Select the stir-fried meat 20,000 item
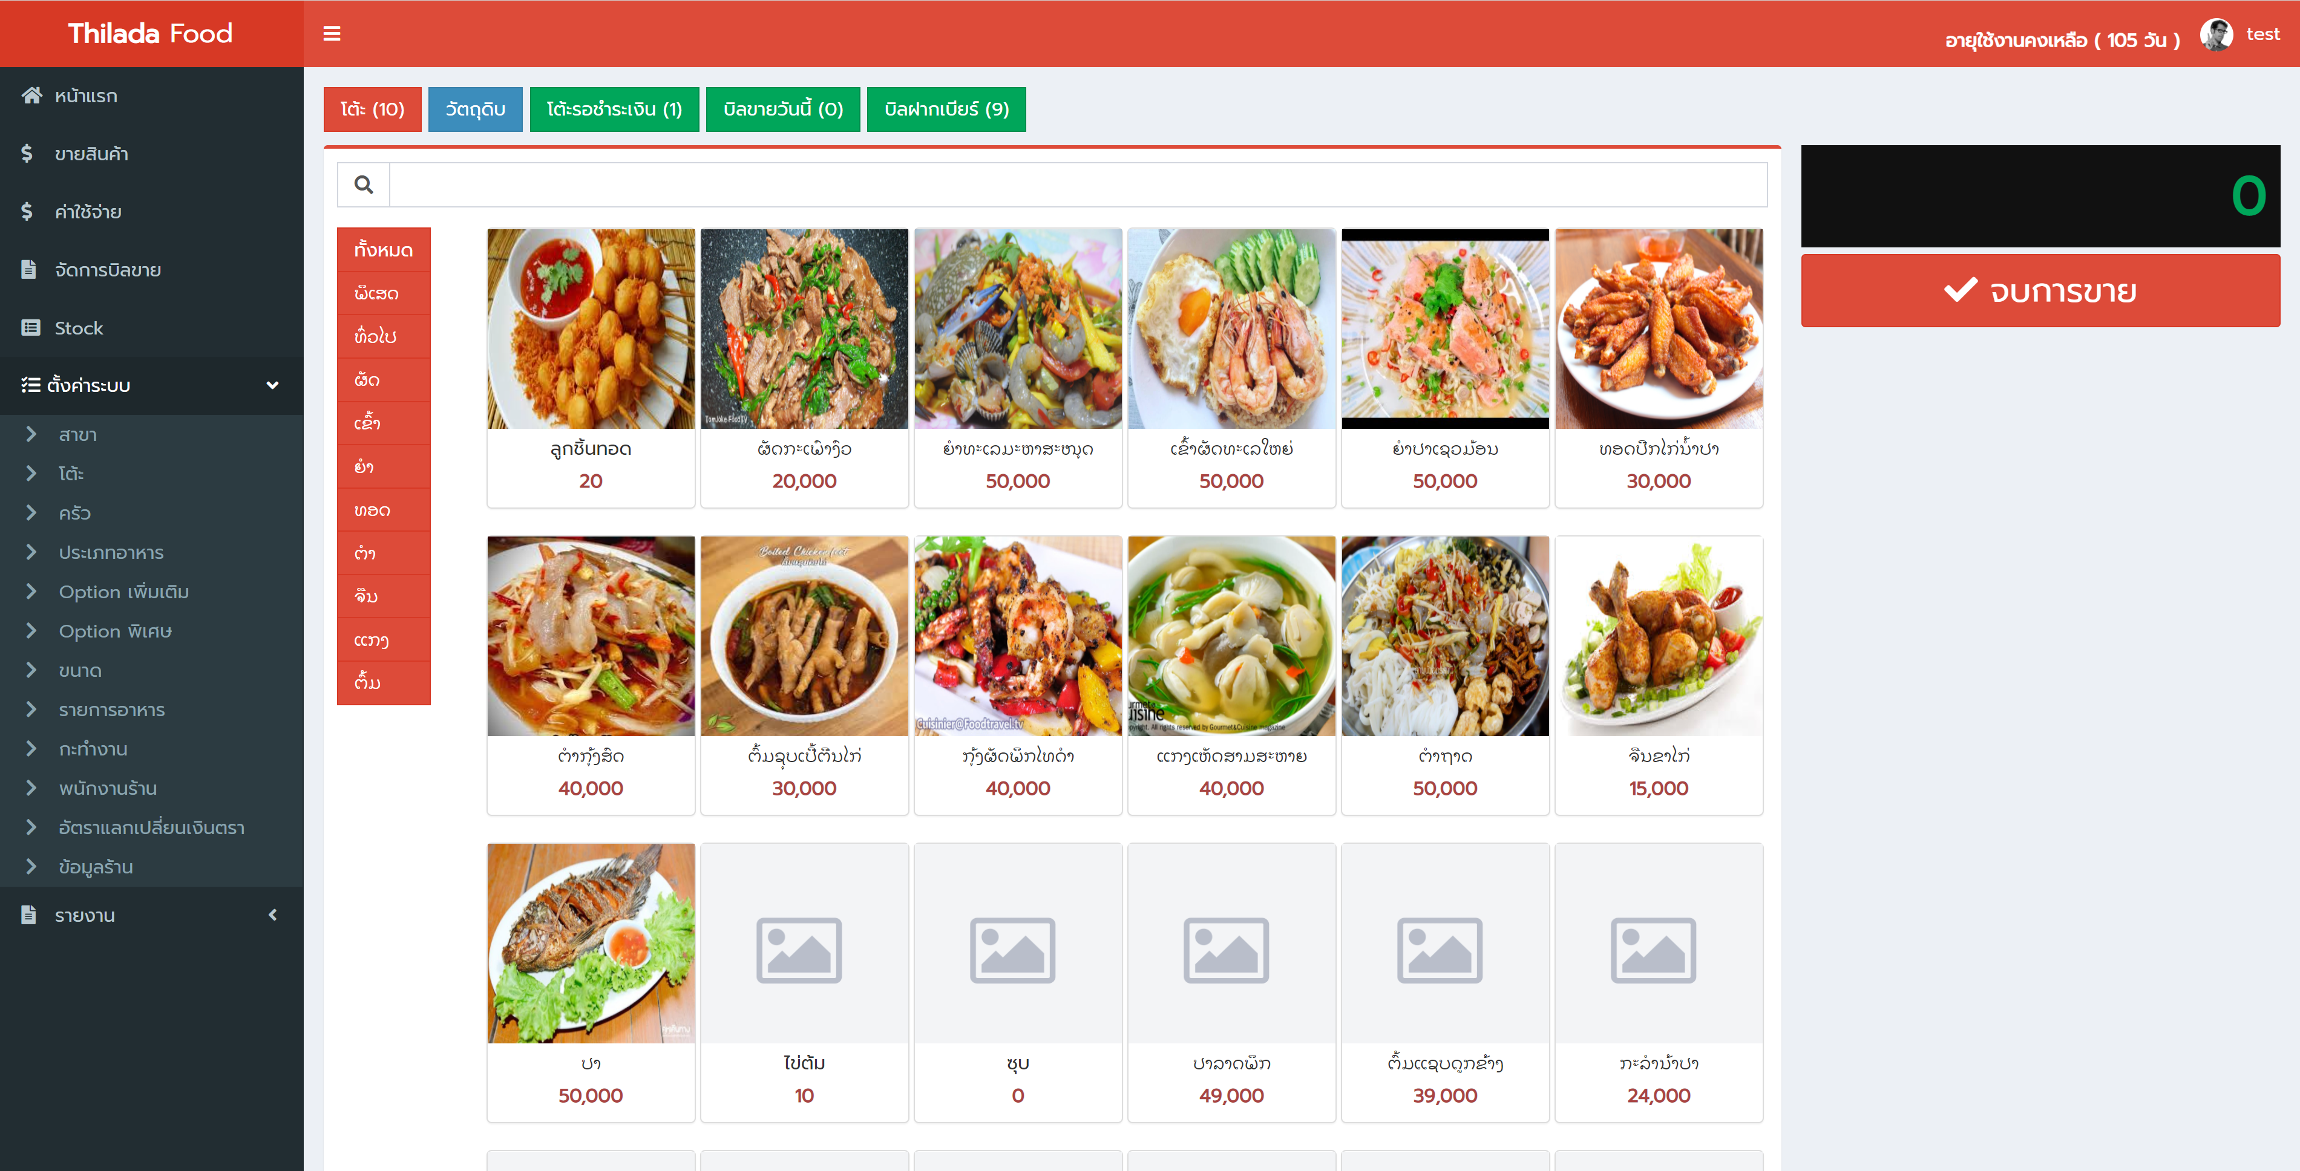 [x=804, y=368]
